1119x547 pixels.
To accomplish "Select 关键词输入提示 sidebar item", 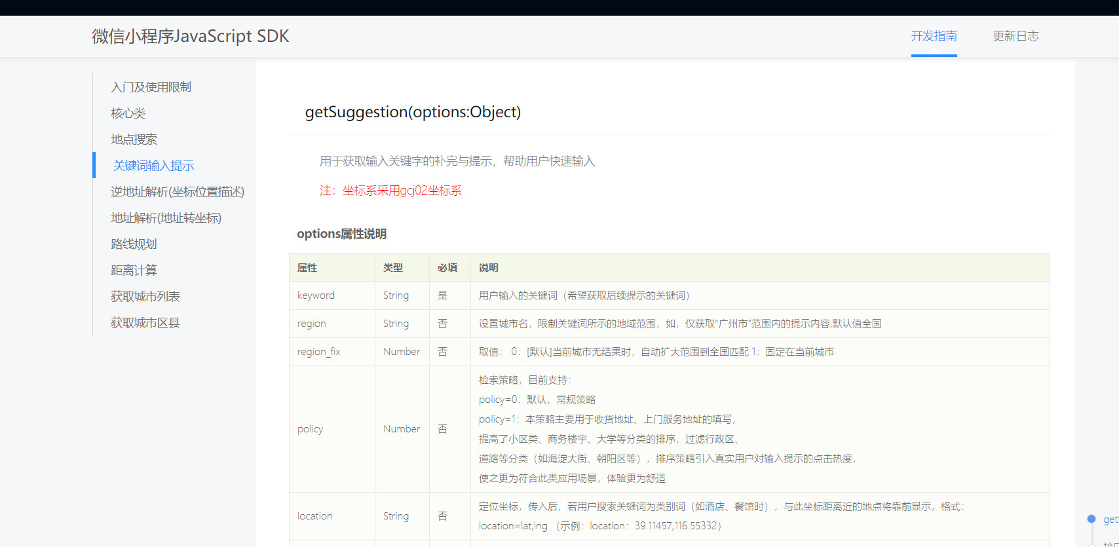I will (153, 166).
